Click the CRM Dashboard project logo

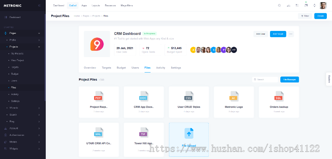click(97, 44)
